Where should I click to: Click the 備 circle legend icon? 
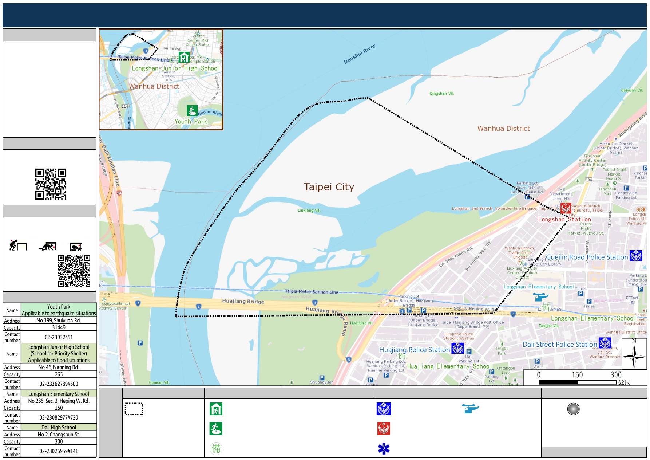point(216,448)
